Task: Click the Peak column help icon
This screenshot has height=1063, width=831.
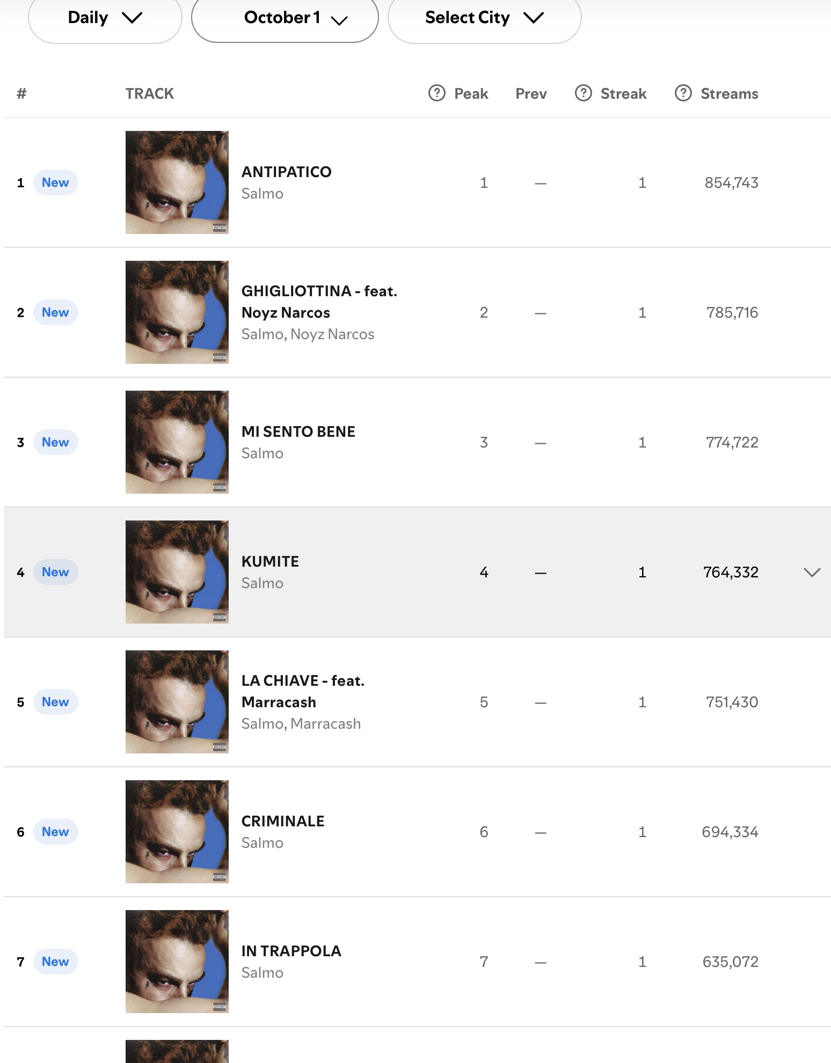Action: [437, 93]
